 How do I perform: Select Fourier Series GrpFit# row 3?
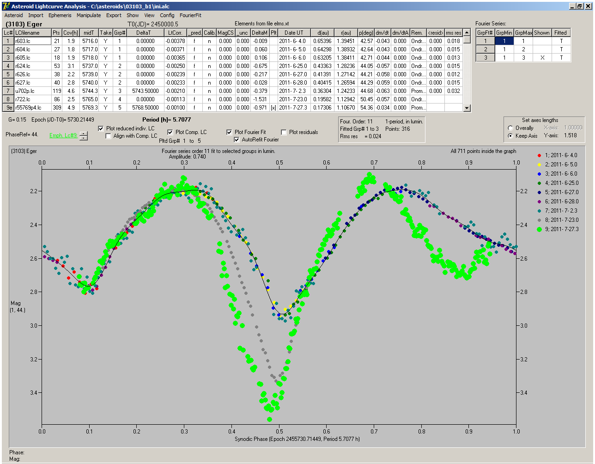click(486, 58)
